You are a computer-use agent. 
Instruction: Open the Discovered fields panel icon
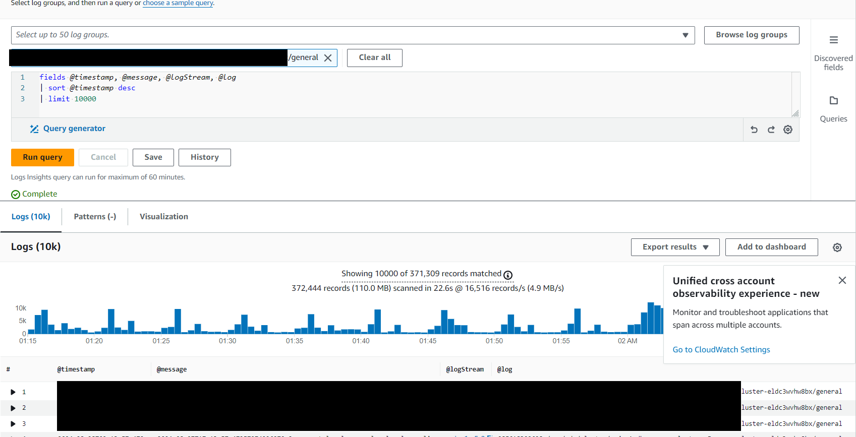[x=833, y=40]
